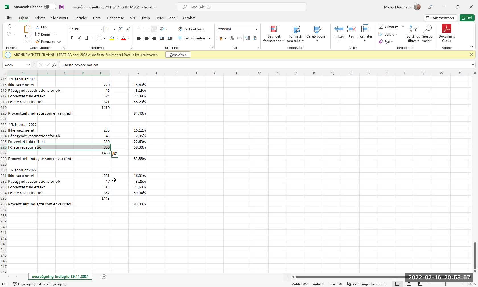Click the Paste clipboard icon

(28, 29)
